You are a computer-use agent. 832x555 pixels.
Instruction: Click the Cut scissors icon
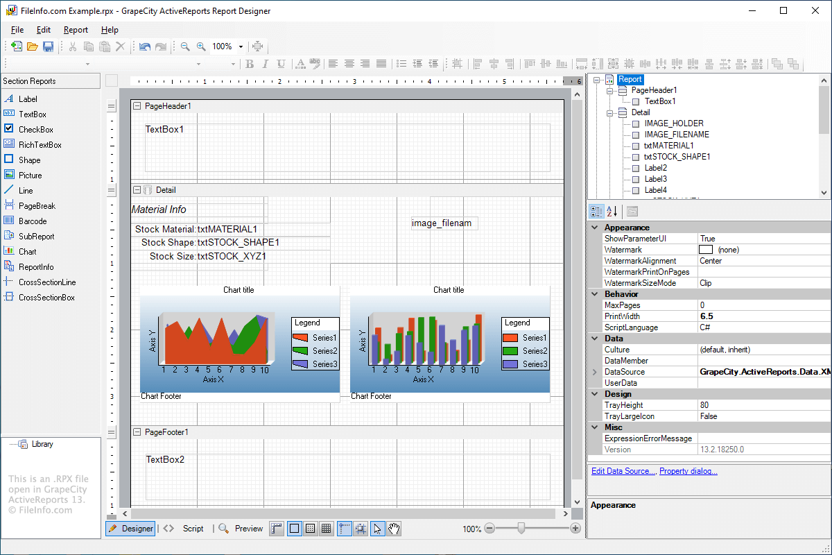click(72, 46)
